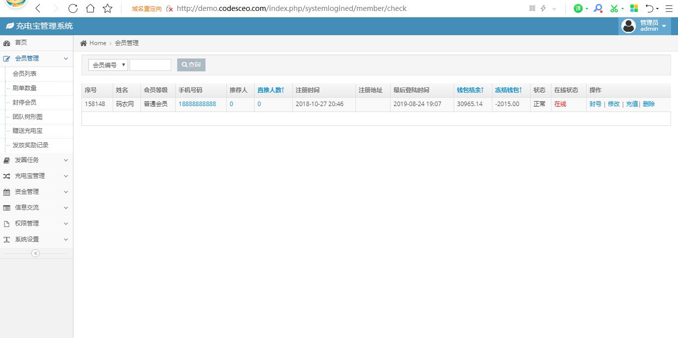Image resolution: width=678 pixels, height=338 pixels.
Task: Click the frozen wallet value -2015.00
Action: 507,104
